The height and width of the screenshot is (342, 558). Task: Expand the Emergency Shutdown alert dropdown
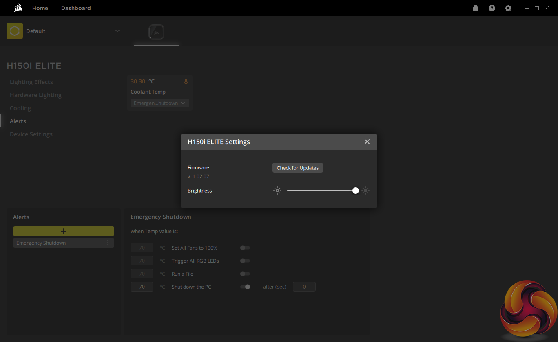(160, 103)
